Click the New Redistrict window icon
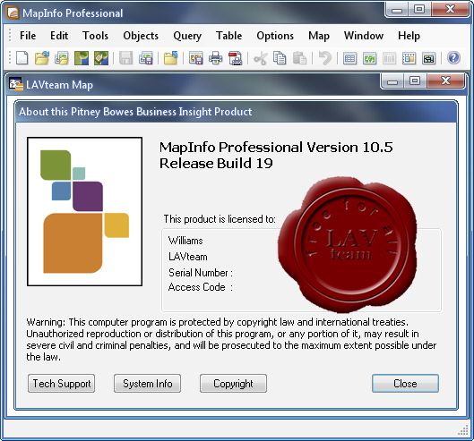 [x=428, y=57]
